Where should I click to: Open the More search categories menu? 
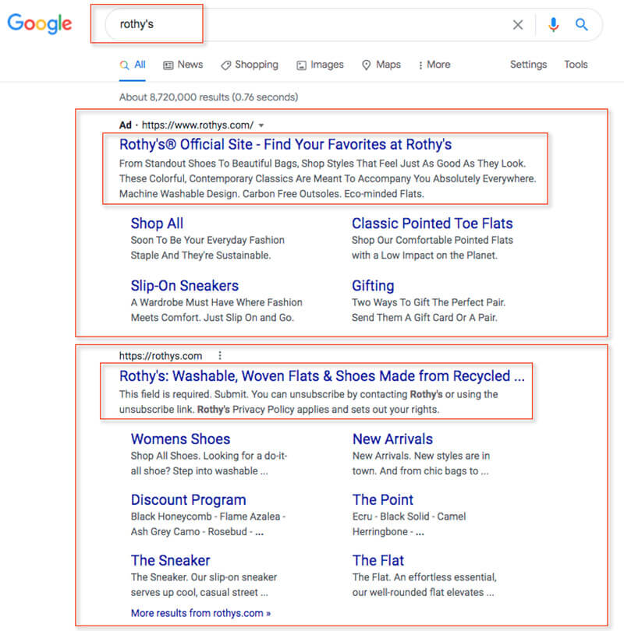(434, 65)
